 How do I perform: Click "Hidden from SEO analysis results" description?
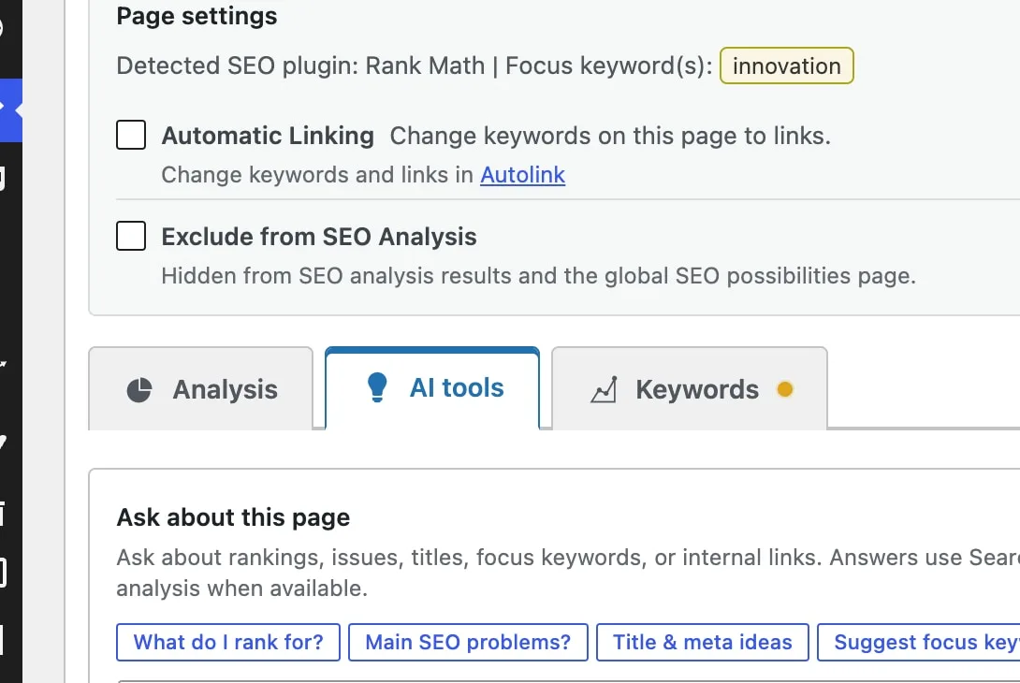[539, 276]
